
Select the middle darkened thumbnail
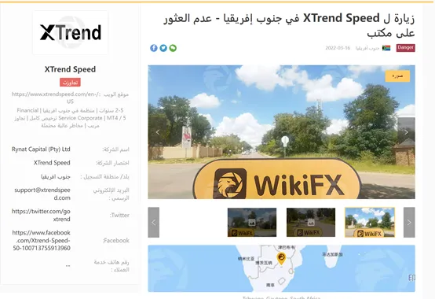pyautogui.click(x=311, y=223)
